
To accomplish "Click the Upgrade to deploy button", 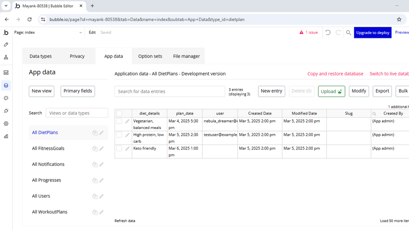I will point(372,32).
